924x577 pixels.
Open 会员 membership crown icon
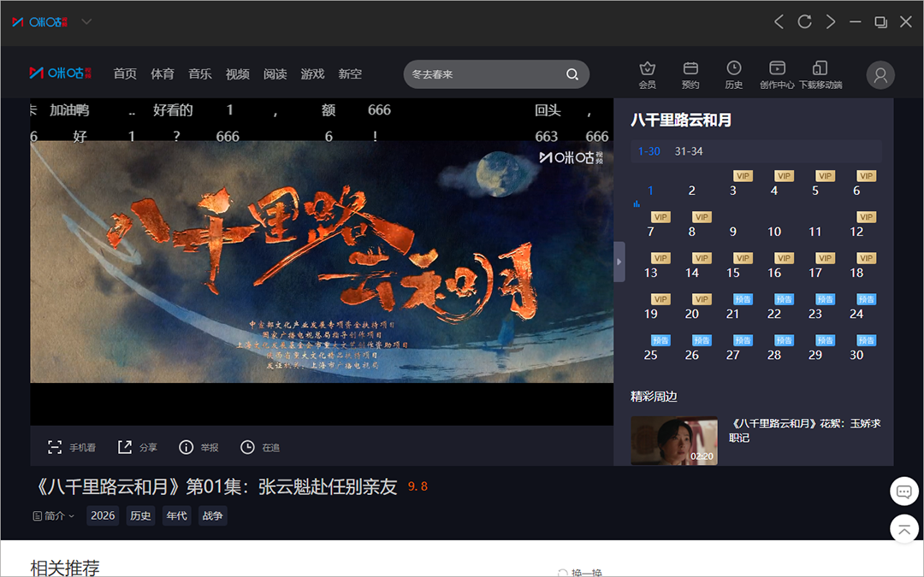tap(648, 74)
